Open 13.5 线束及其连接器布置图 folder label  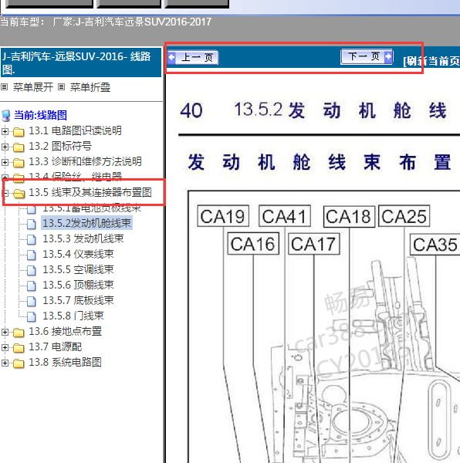pyautogui.click(x=90, y=192)
